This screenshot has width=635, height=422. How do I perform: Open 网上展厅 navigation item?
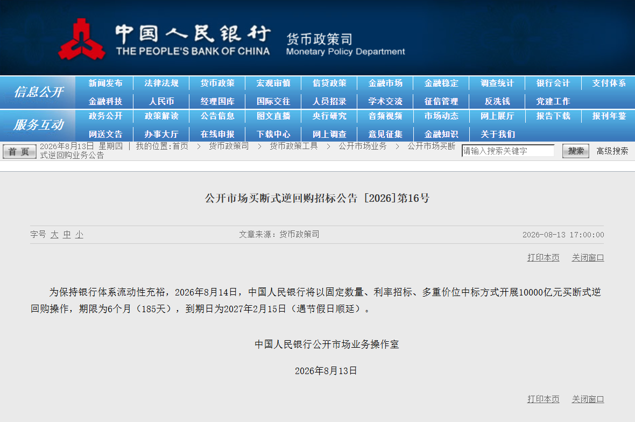497,116
